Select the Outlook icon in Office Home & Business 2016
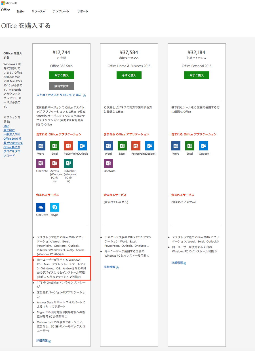Screen dimensions: 255x351 pos(150,146)
